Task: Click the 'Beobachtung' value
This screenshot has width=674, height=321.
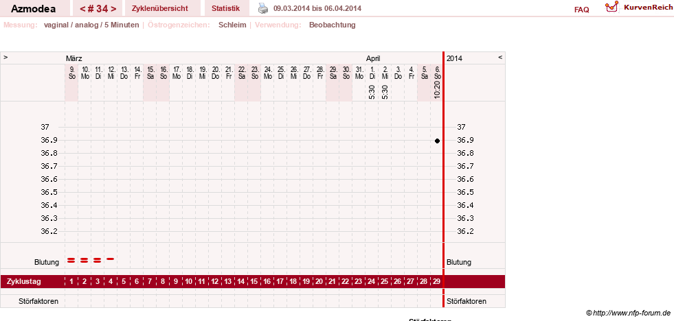Action: 333,25
